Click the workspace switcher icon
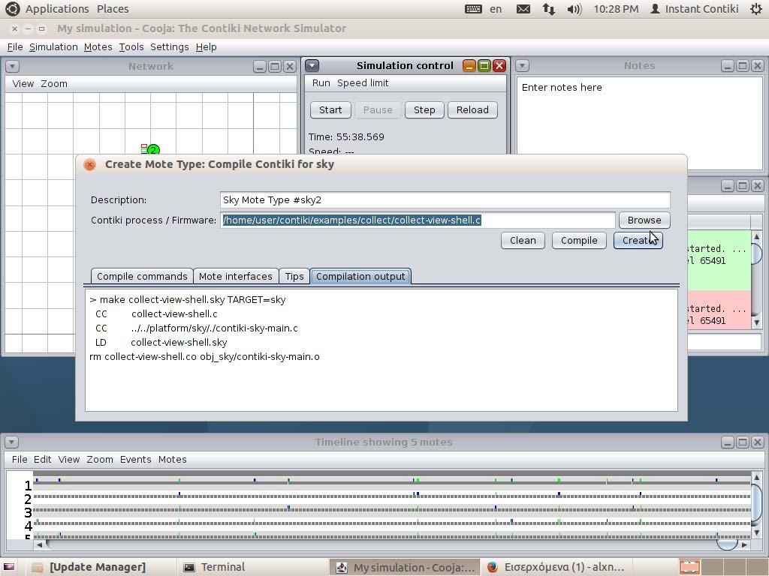Viewport: 769px width, 576px height. pyautogui.click(x=689, y=567)
